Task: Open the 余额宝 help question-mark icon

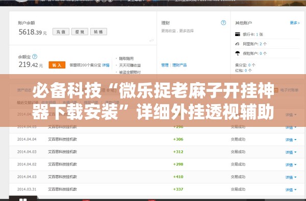Action: pyautogui.click(x=35, y=56)
